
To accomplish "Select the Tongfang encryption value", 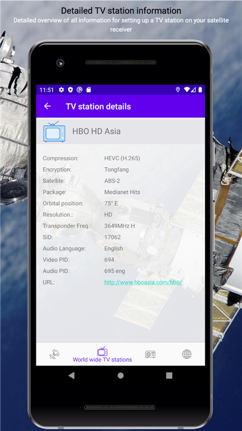I will (x=117, y=169).
